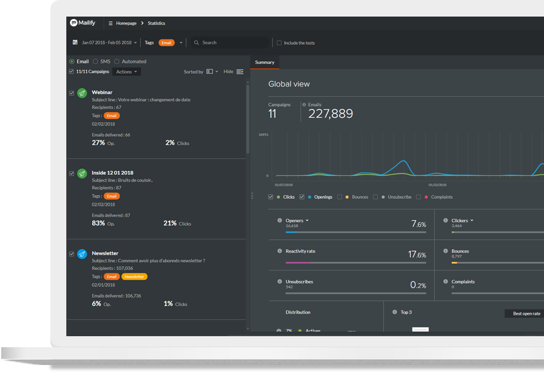The image size is (544, 373).
Task: Expand the Sorted by dropdown arrow
Action: pyautogui.click(x=217, y=72)
